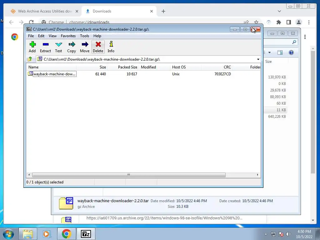Screen dimensions: 320x240
Task: Expand the 7-Zip address path dropdown
Action: tap(258, 59)
